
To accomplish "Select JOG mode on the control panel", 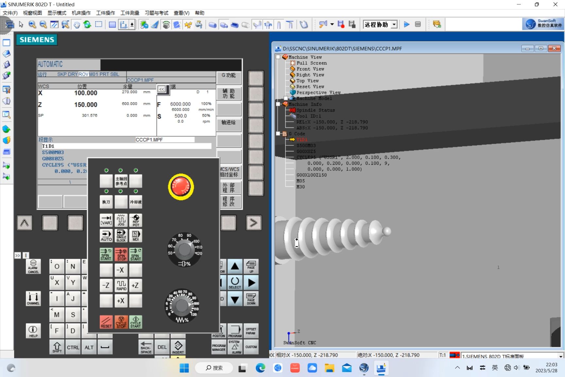I will 121,220.
